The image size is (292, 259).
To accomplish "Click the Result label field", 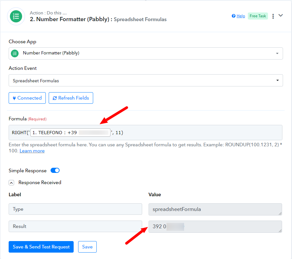I will [75, 226].
